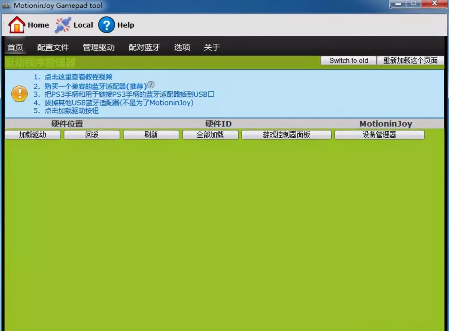449x331 pixels.
Task: Click instruction line about PS3手柄 USB口
Action: coord(129,94)
